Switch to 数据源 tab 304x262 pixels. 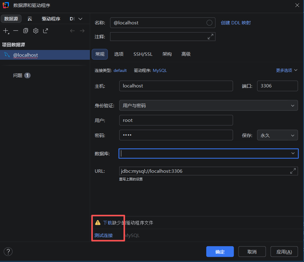[x=11, y=19]
